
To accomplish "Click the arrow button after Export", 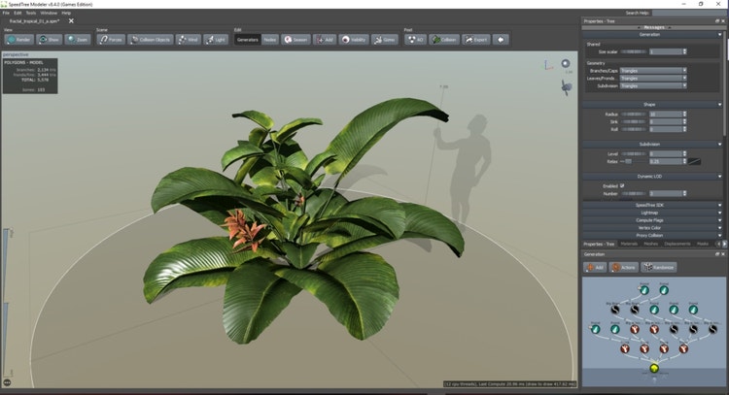I will click(x=501, y=40).
